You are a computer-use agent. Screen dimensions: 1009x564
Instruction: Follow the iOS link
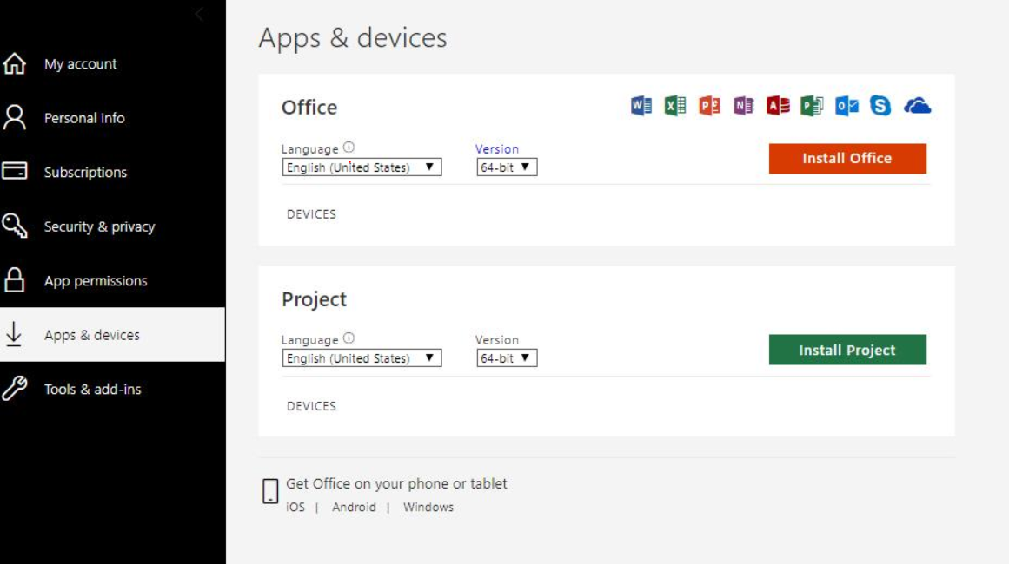click(295, 507)
